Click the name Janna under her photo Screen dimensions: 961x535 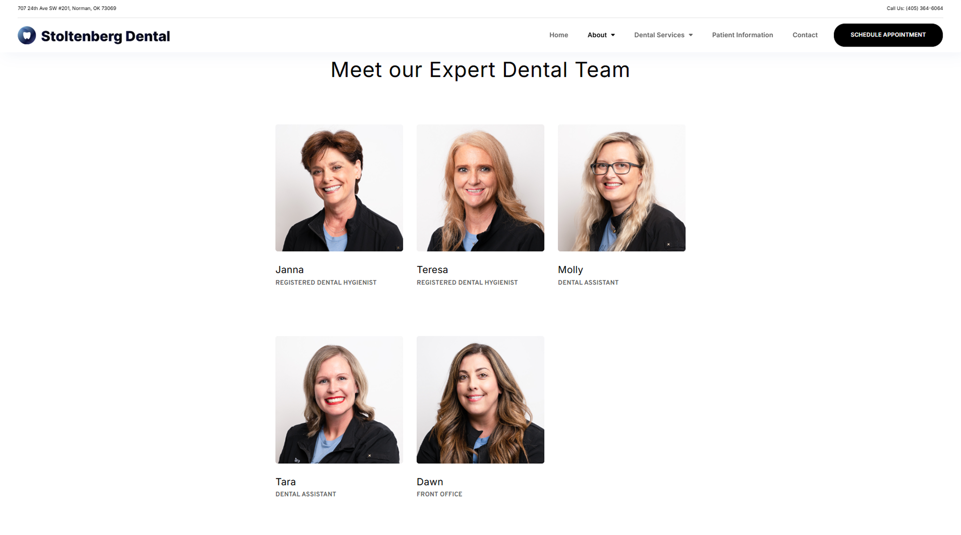click(x=289, y=269)
